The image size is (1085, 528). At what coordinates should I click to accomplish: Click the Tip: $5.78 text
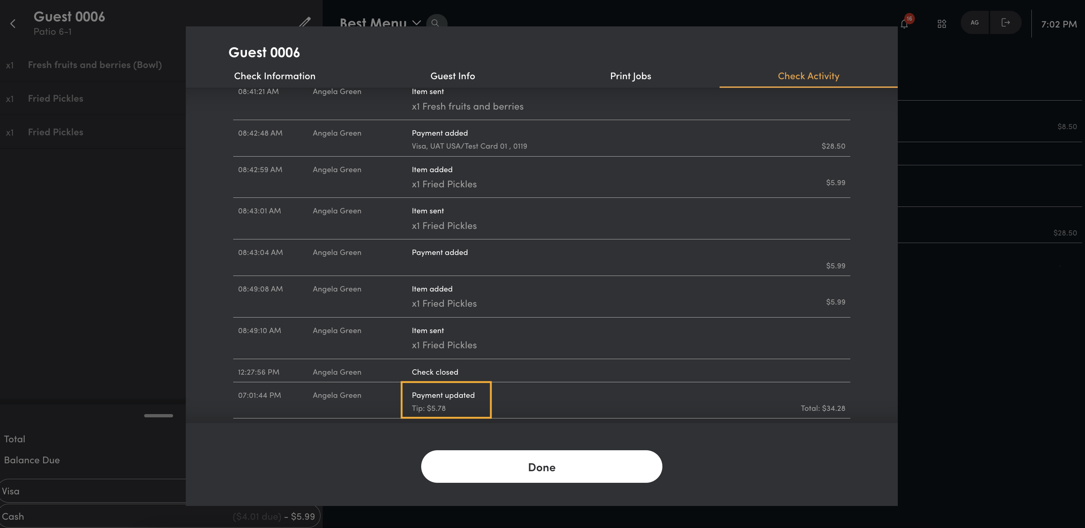pyautogui.click(x=428, y=408)
